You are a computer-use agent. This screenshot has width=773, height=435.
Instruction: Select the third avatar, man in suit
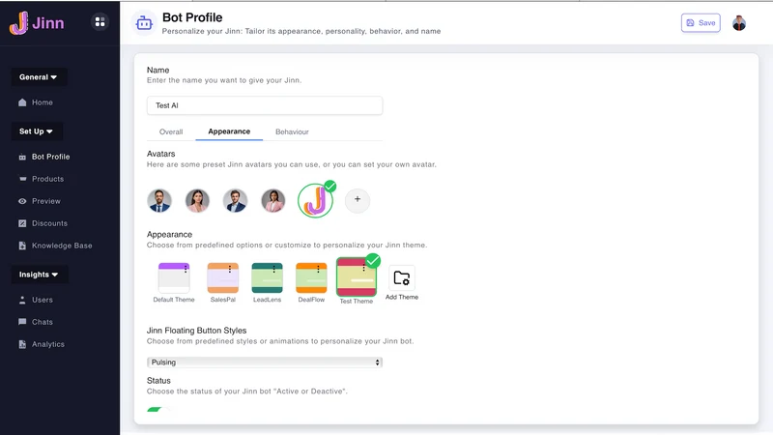tap(235, 201)
